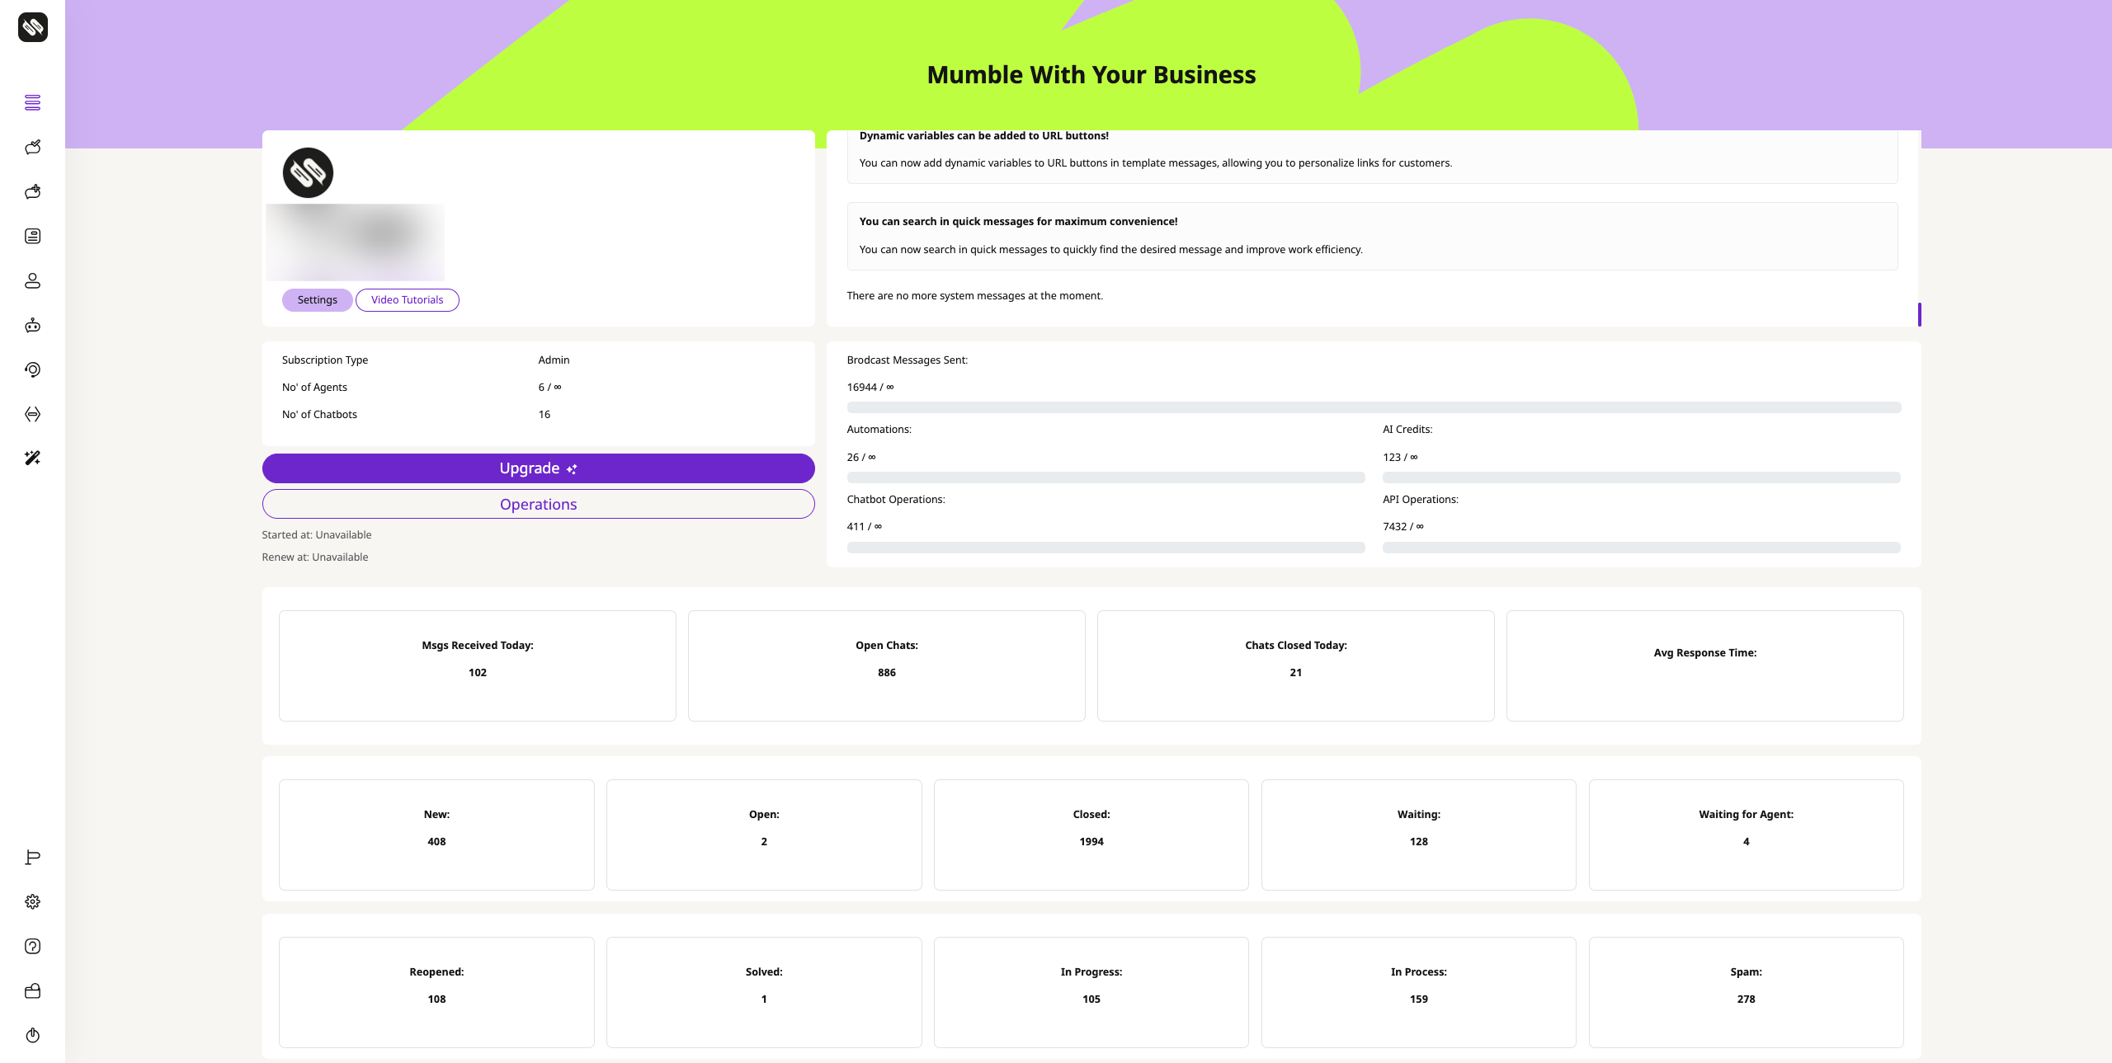Image resolution: width=2112 pixels, height=1063 pixels.
Task: Click the new chat plus-bubble icon
Action: 32,191
